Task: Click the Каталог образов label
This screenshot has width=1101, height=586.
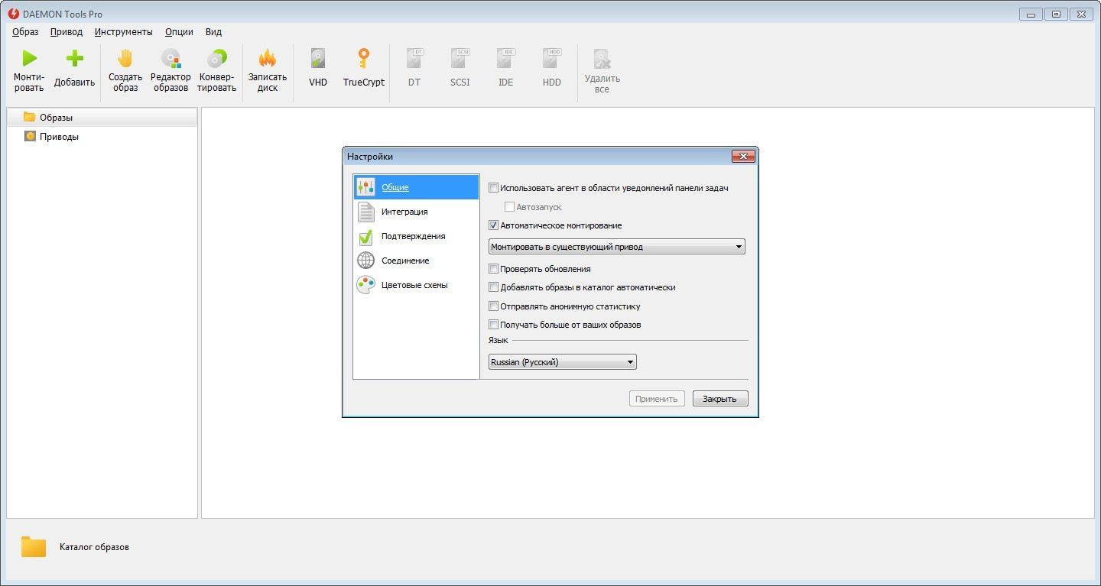Action: 94,547
